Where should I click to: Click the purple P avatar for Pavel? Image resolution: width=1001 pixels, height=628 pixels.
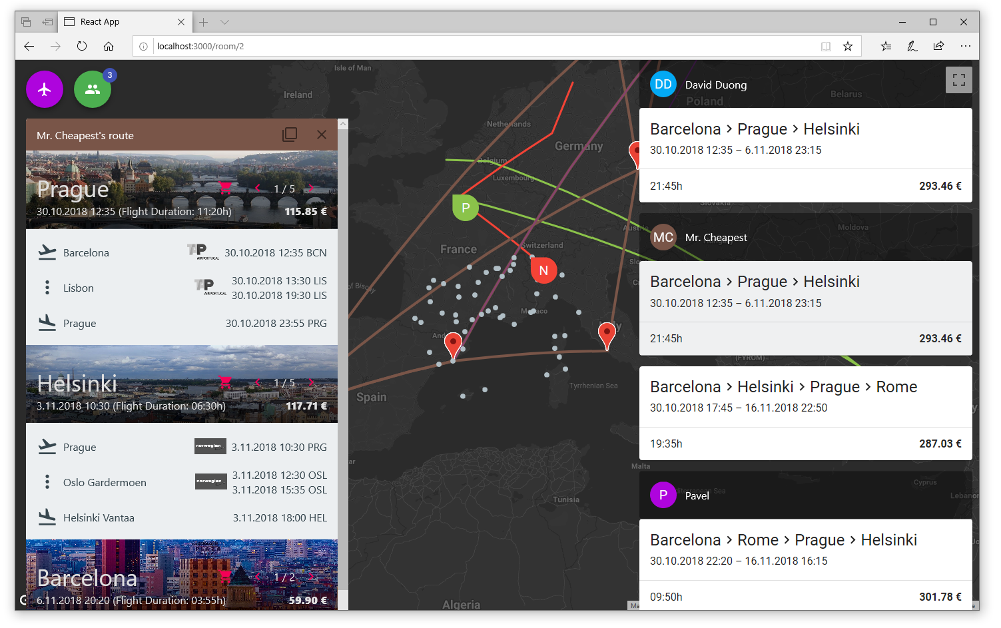point(663,495)
